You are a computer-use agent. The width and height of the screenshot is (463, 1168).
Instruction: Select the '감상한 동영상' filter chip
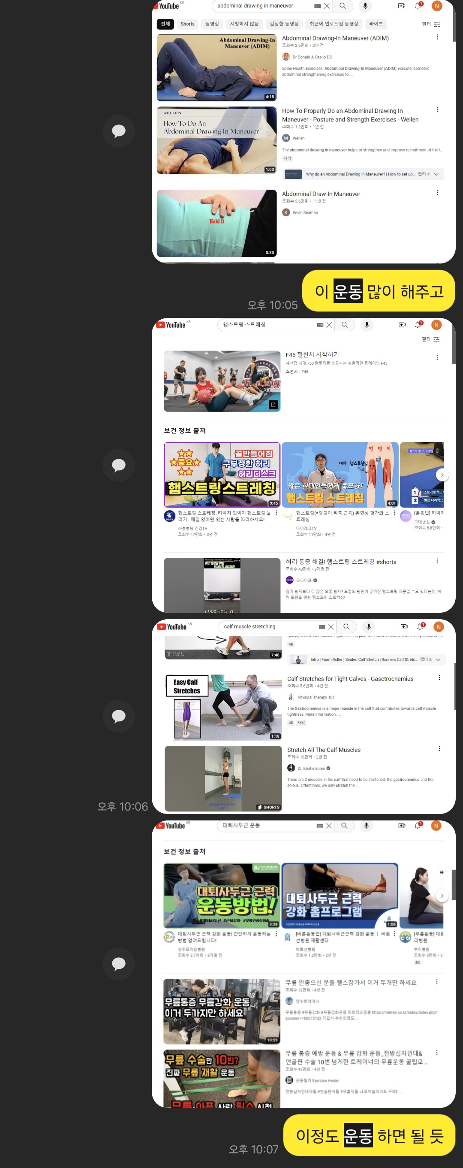coord(284,24)
